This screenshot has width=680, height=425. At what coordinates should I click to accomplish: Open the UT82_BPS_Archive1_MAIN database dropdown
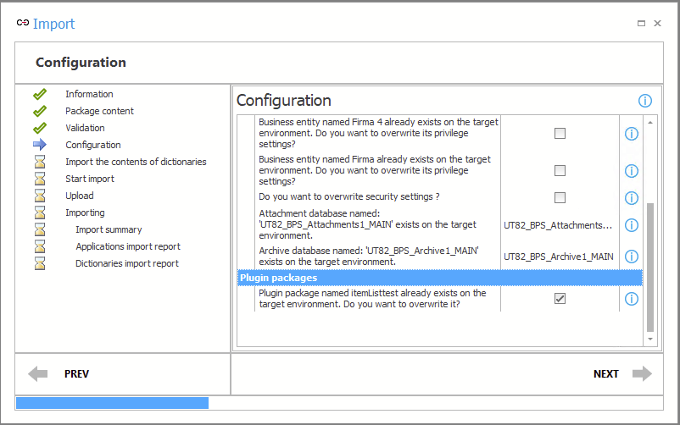(x=559, y=257)
